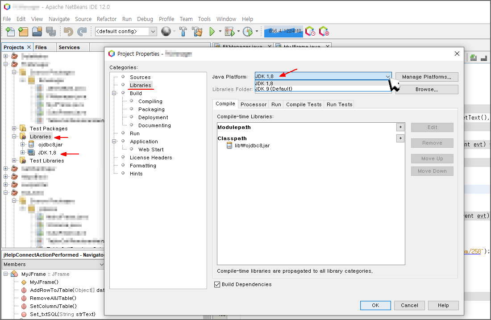This screenshot has width=491, height=320.
Task: Click OK in Project Properties
Action: (x=375, y=305)
